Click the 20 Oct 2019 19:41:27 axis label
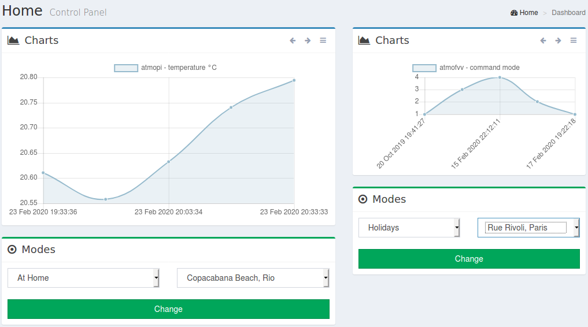588x327 pixels. (401, 144)
